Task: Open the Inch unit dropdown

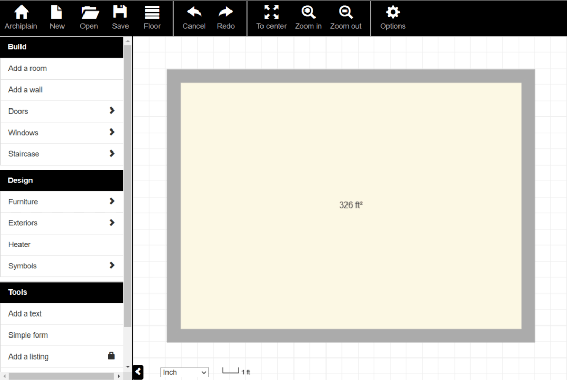Action: tap(184, 372)
